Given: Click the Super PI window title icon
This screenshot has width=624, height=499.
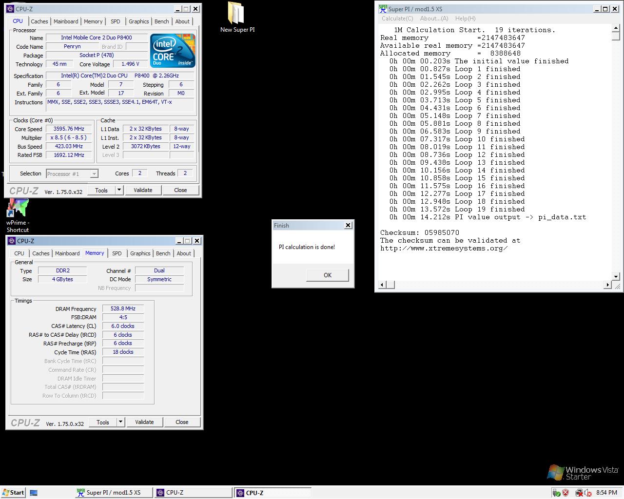Looking at the screenshot, I should coord(383,9).
